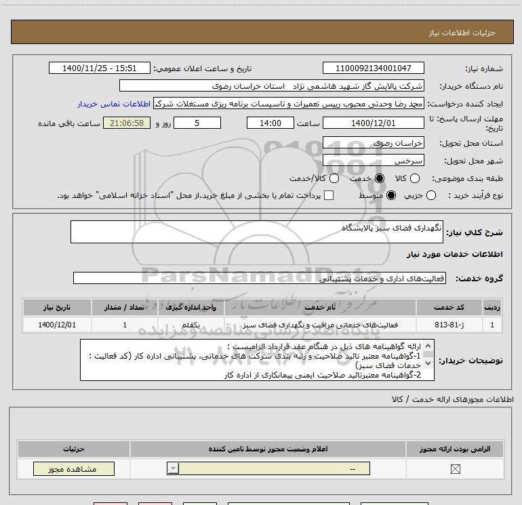Click the واحد اندازه گیری column header

(x=190, y=307)
